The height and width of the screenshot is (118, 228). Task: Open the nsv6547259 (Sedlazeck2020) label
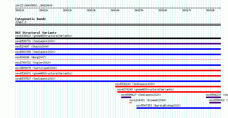35,52
